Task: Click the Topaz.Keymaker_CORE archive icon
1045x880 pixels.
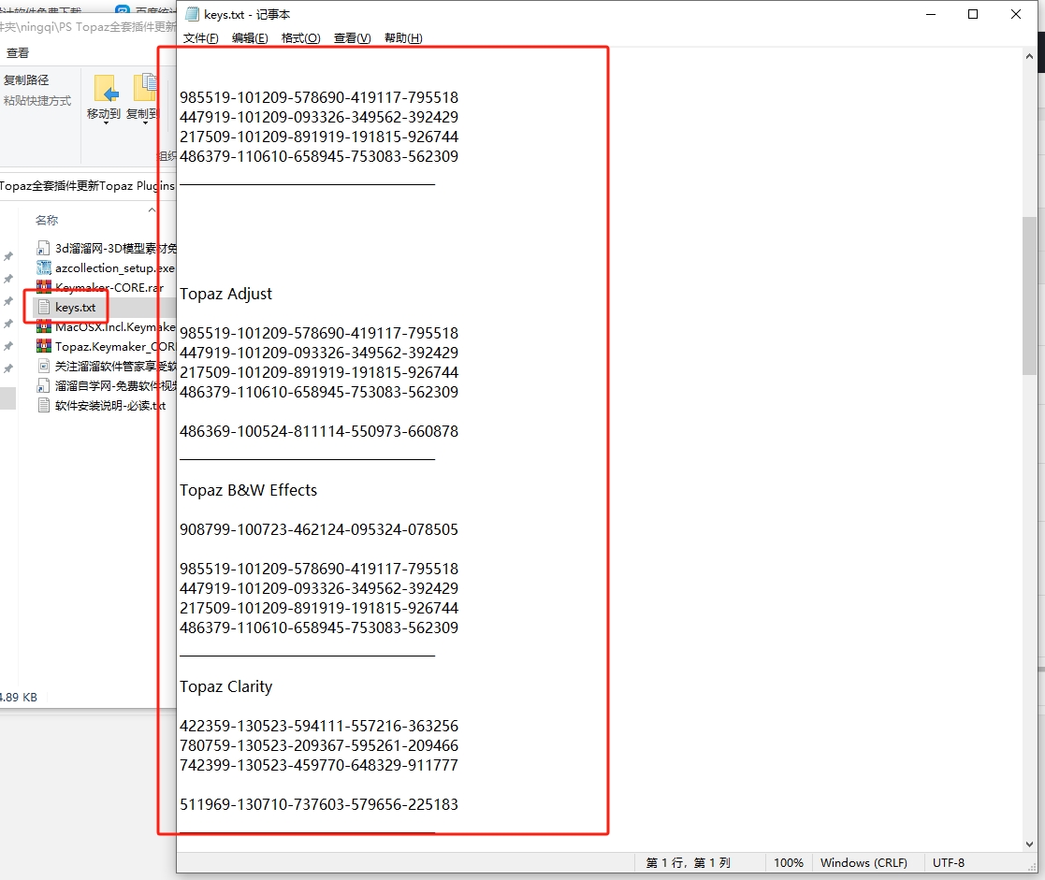Action: coord(44,346)
